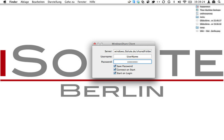Image resolution: width=224 pixels, height=140 pixels.
Task: Select the Avira folder on desktop
Action: [x=200, y=17]
